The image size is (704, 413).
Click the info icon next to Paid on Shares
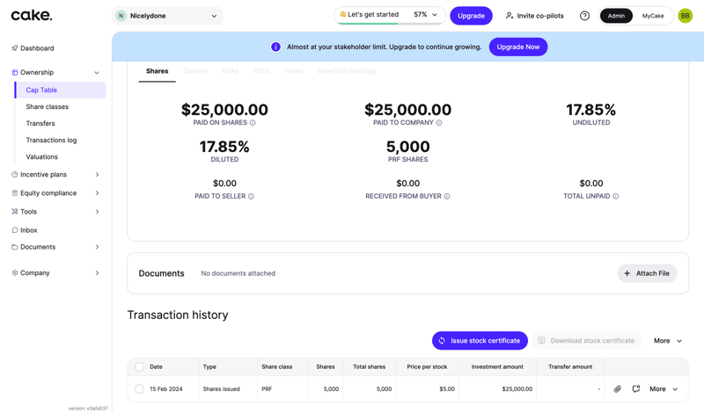pos(253,123)
